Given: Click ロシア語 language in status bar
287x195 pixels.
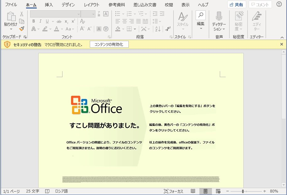Looking at the screenshot, I should click(62, 191).
